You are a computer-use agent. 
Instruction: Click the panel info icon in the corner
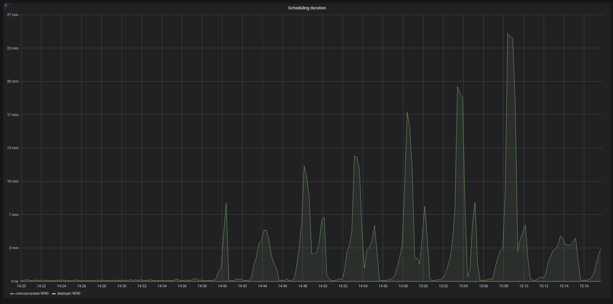point(5,5)
